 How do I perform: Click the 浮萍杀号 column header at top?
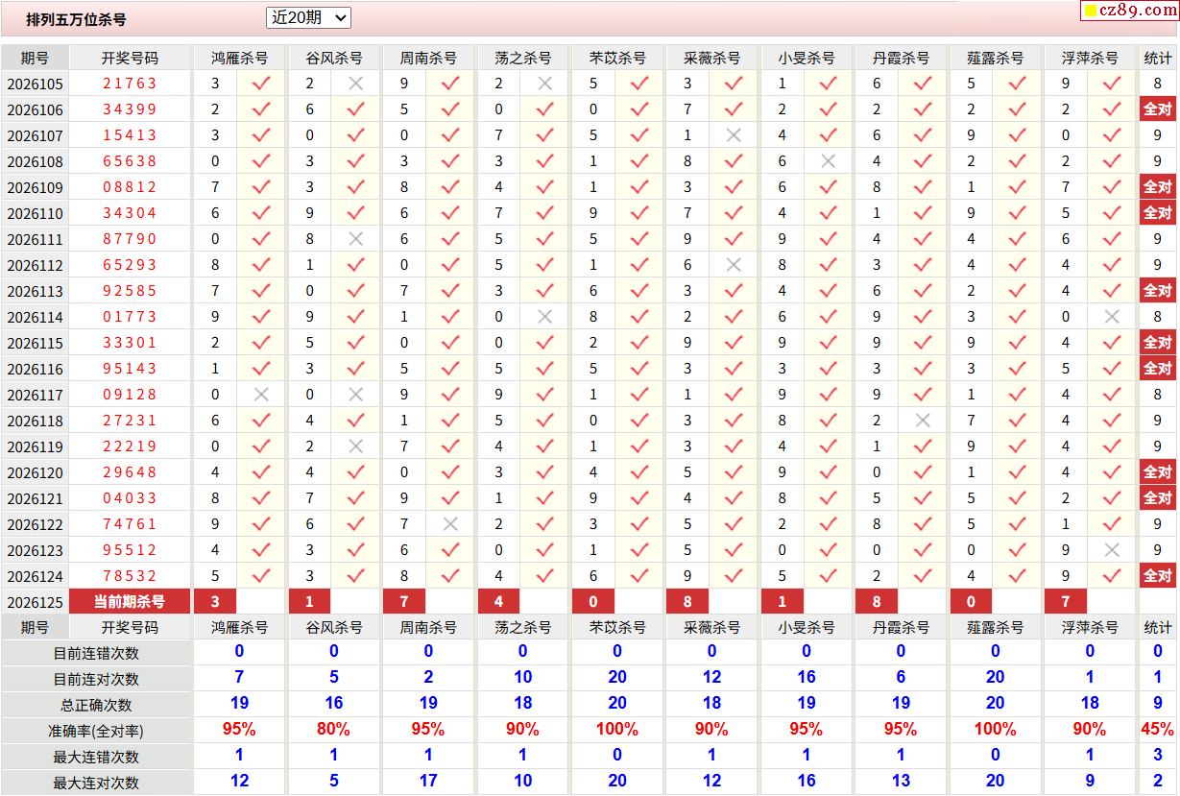point(1090,58)
